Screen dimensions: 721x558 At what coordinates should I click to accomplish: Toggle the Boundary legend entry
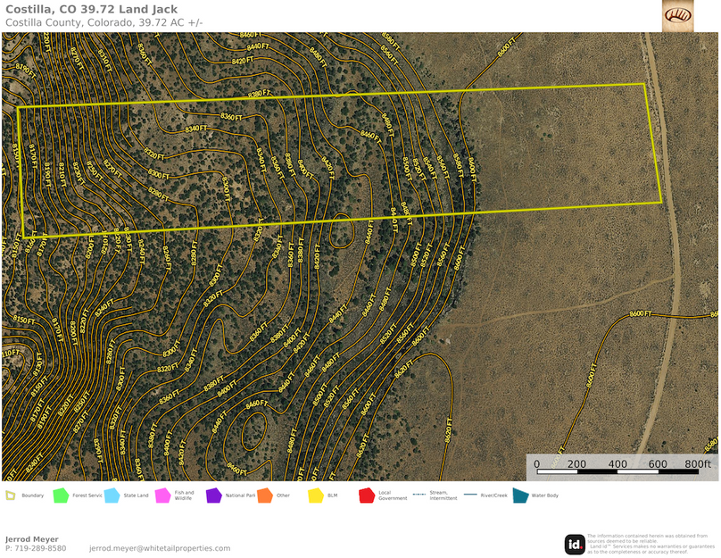[9, 495]
